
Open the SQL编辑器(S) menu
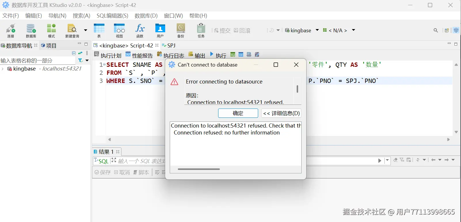point(113,16)
